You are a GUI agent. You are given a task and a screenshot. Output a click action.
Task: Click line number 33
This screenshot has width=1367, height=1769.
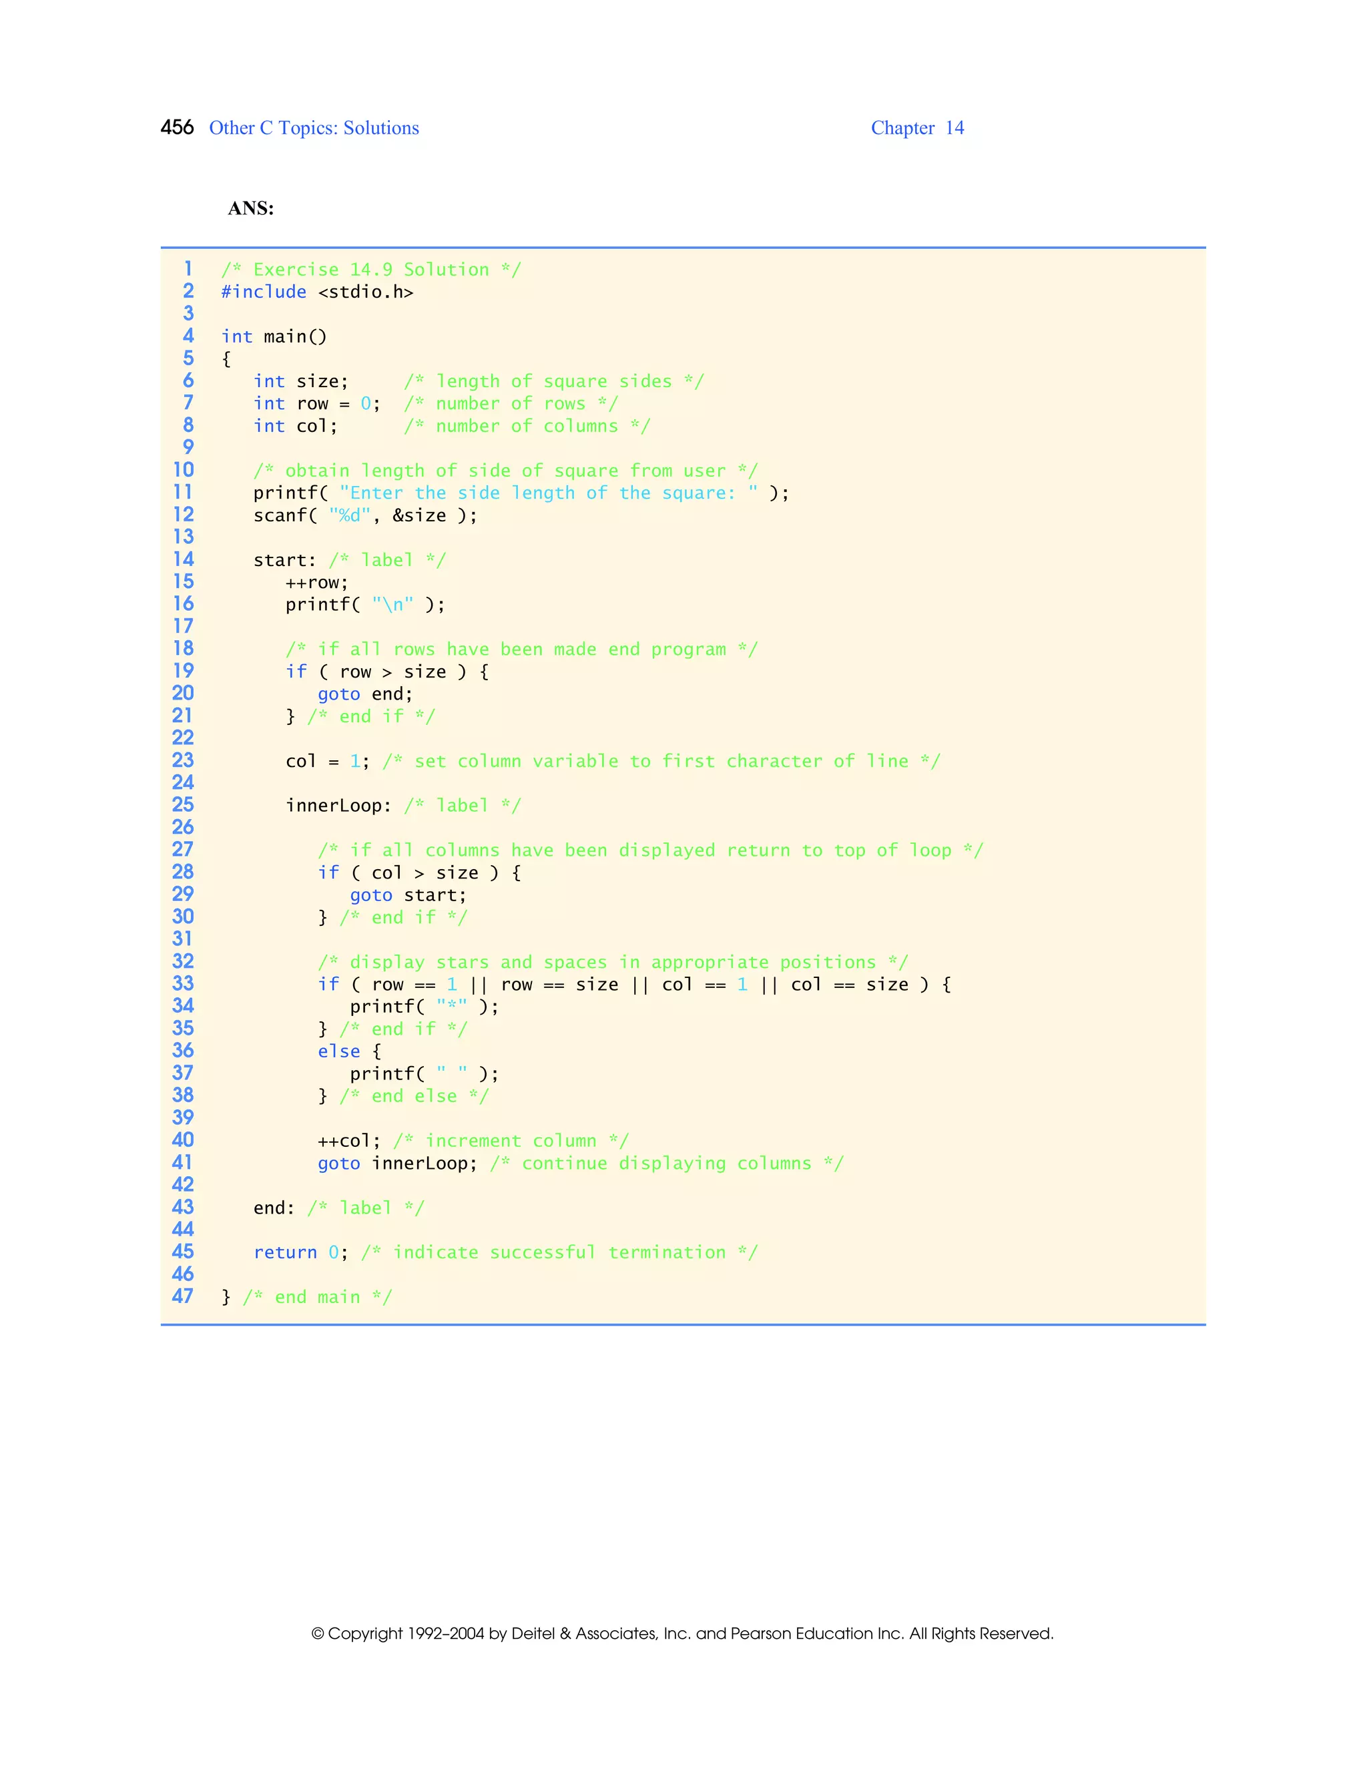pyautogui.click(x=183, y=984)
